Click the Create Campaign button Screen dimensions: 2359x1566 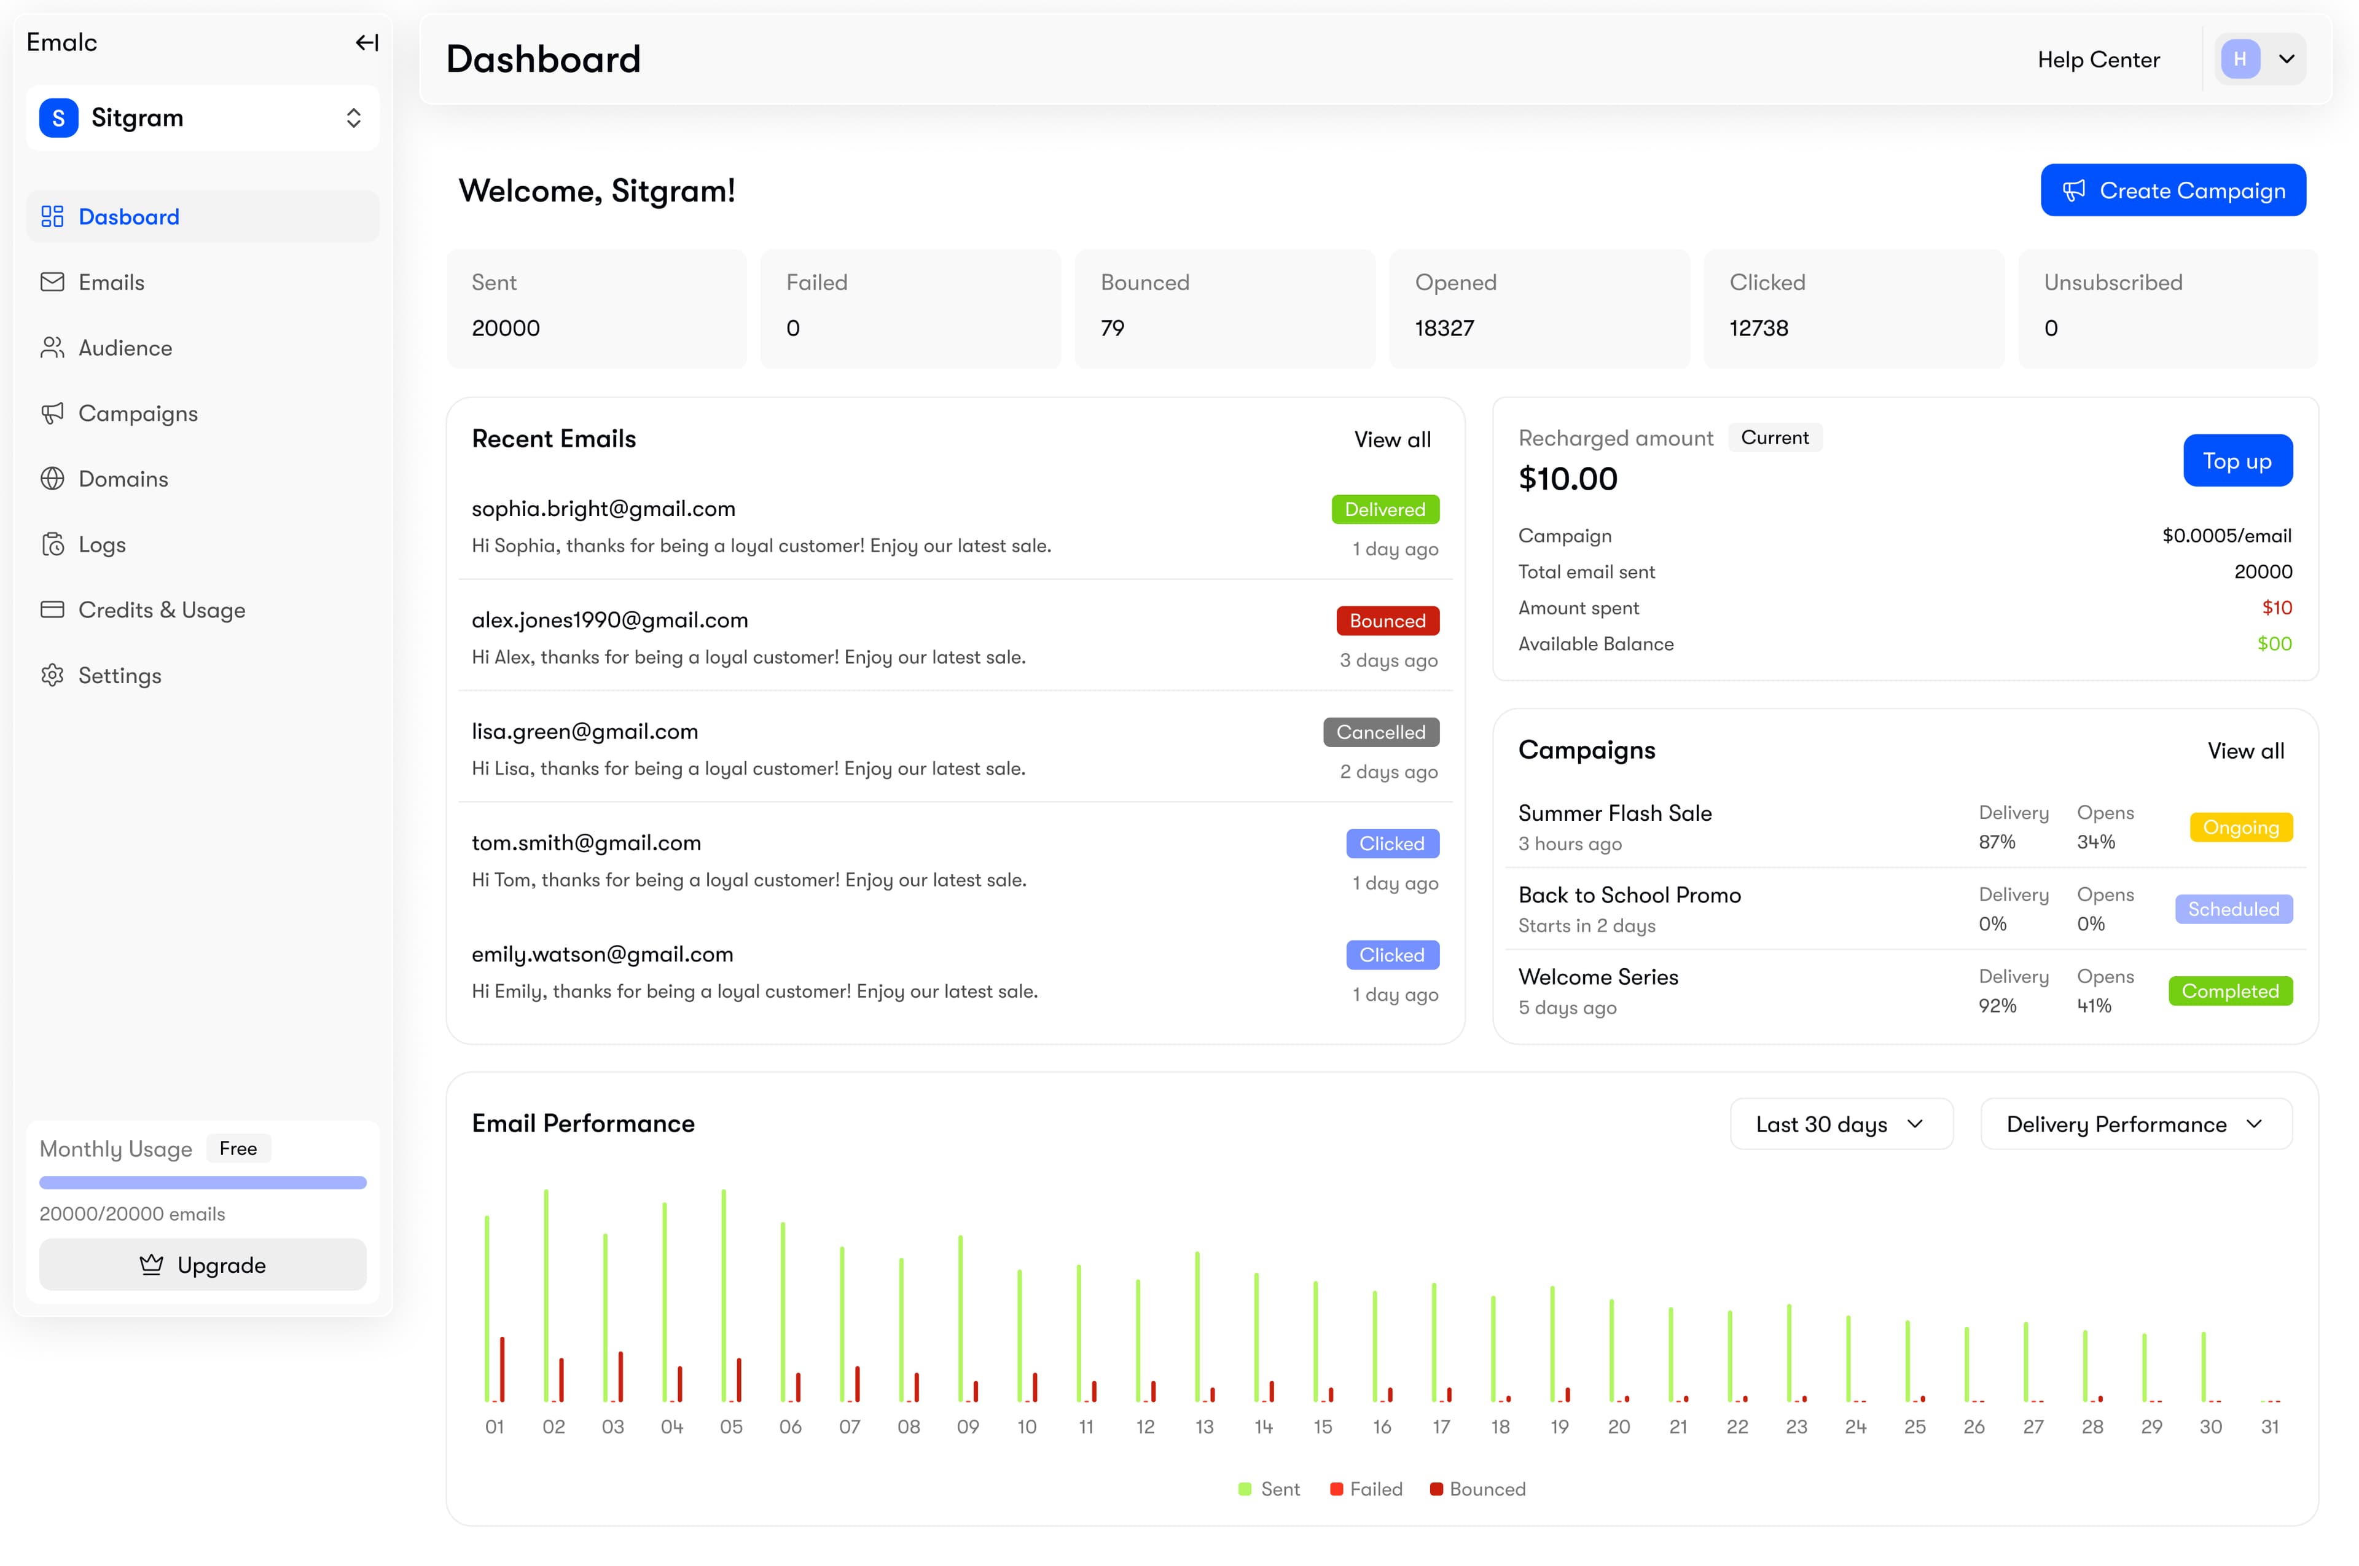2172,190
